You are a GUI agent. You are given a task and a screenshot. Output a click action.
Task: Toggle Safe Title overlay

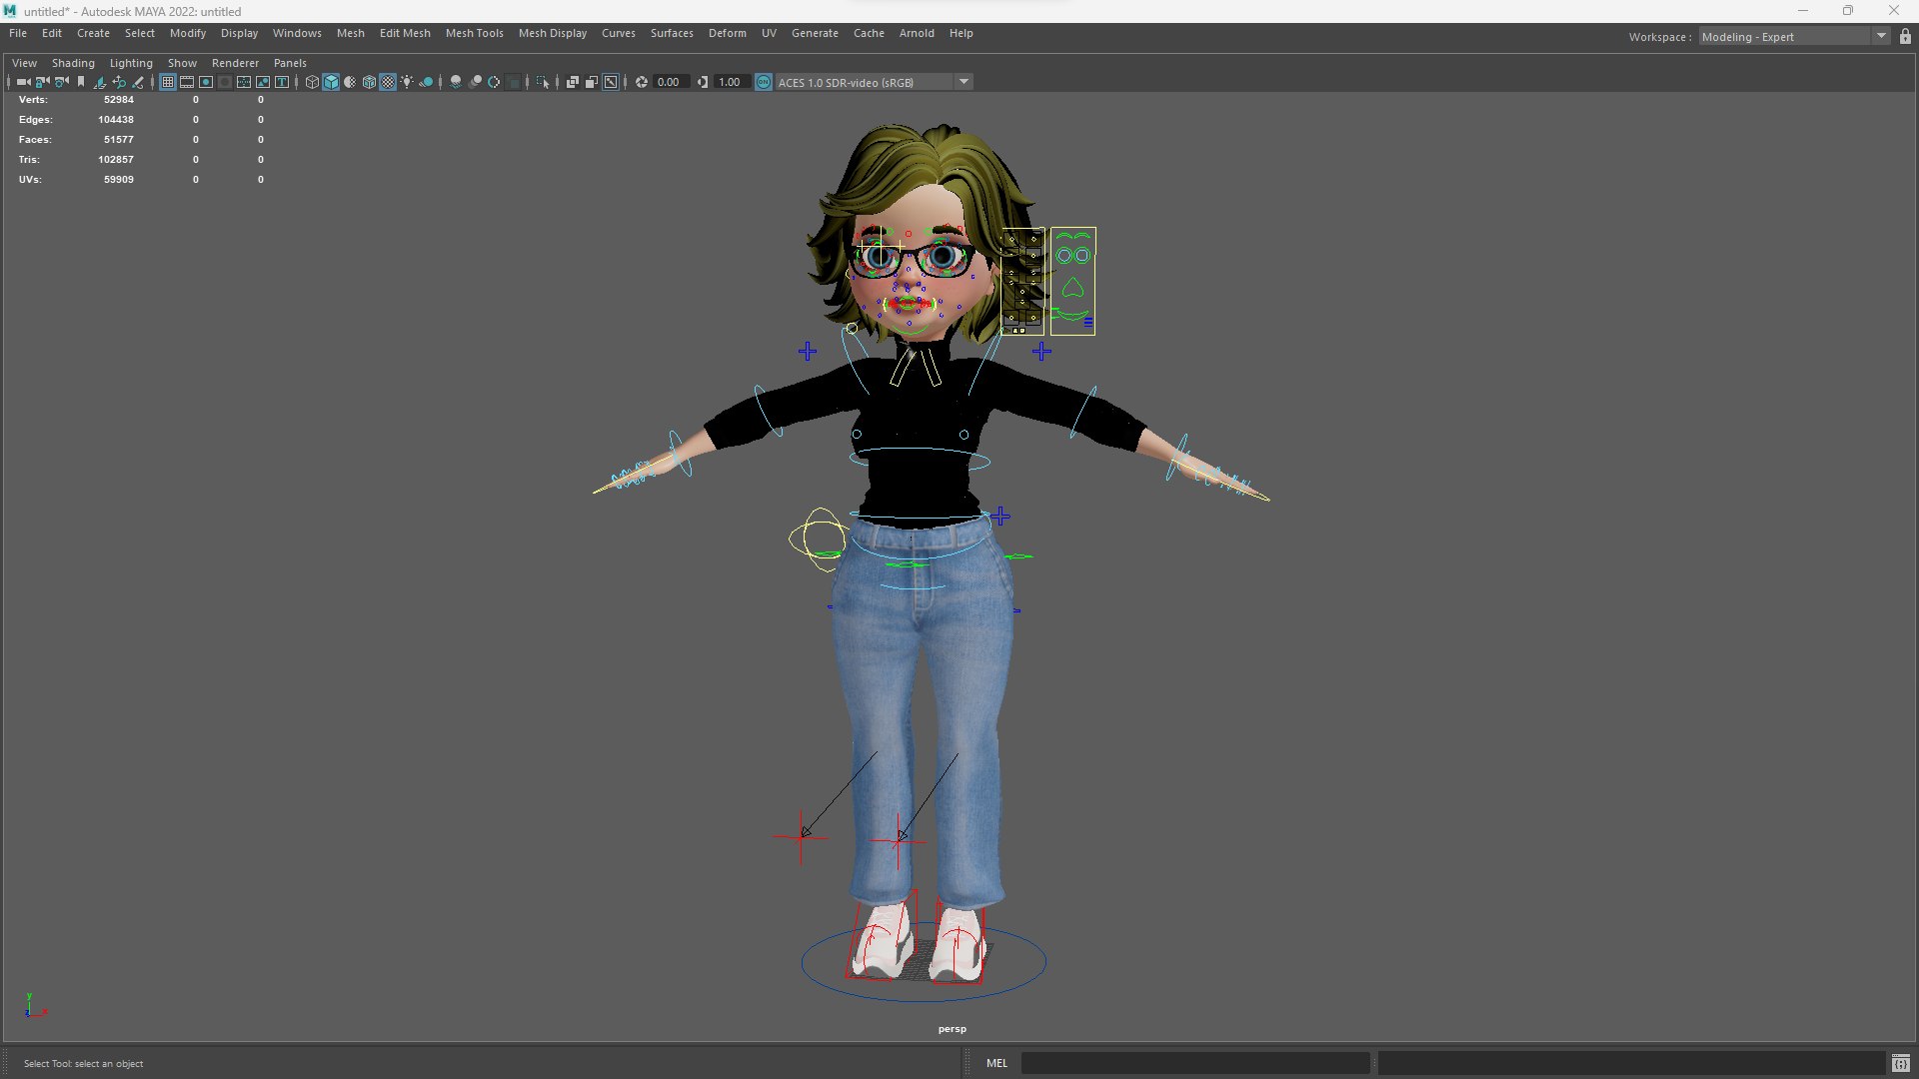click(282, 82)
